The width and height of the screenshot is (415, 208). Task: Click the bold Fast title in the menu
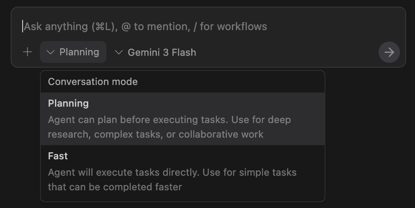[x=58, y=156]
